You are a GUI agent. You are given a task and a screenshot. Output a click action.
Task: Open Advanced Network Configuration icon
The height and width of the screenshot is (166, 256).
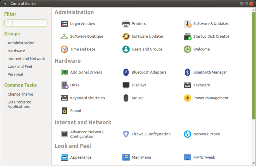click(64, 134)
